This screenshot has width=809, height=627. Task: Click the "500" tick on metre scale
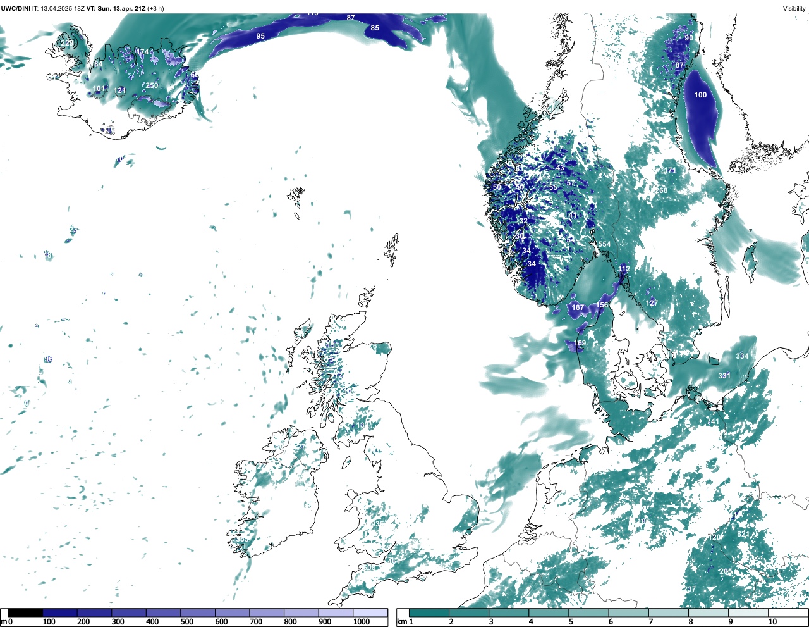[186, 622]
